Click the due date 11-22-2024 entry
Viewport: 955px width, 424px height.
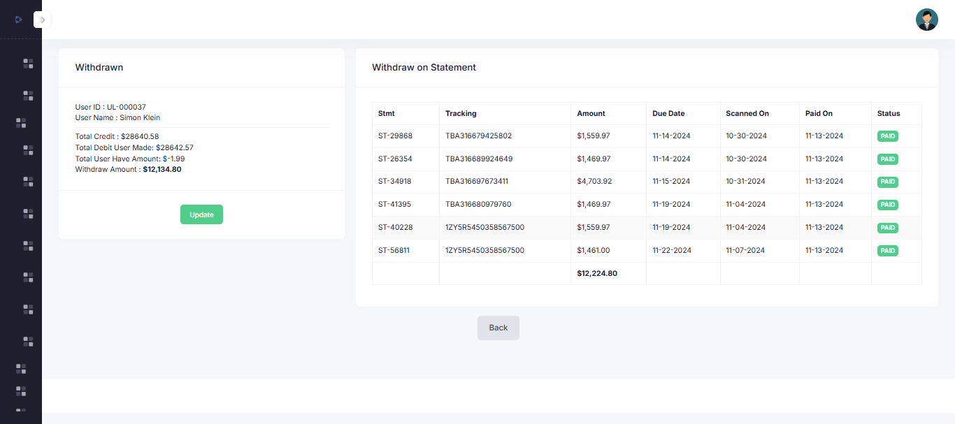pyautogui.click(x=671, y=250)
